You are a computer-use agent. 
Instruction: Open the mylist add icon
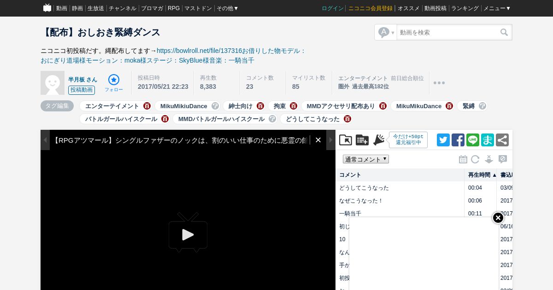[x=362, y=140]
